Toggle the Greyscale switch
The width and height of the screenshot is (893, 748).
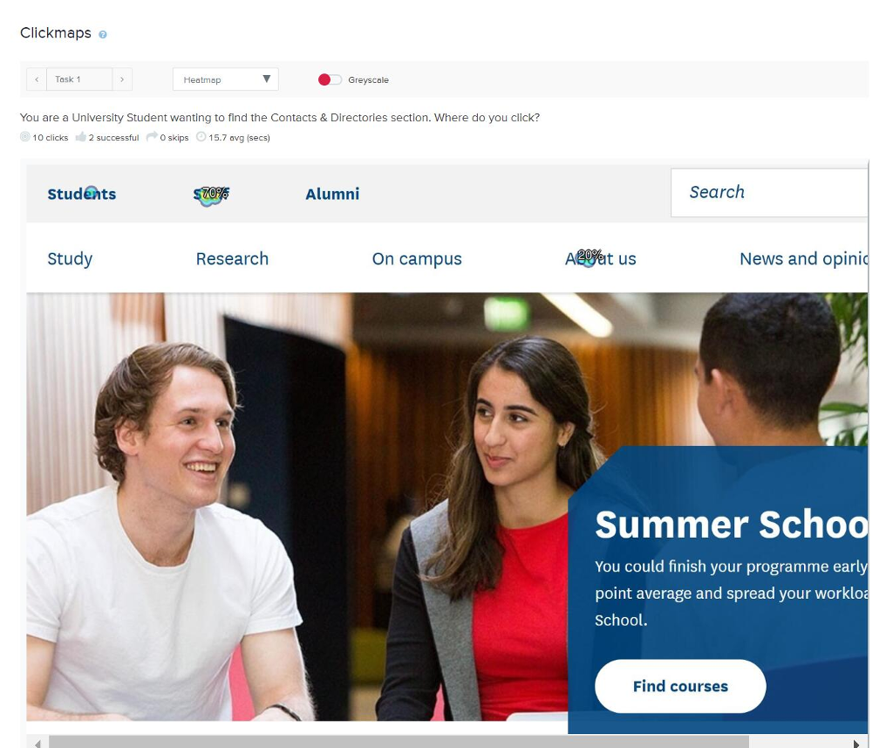coord(330,79)
